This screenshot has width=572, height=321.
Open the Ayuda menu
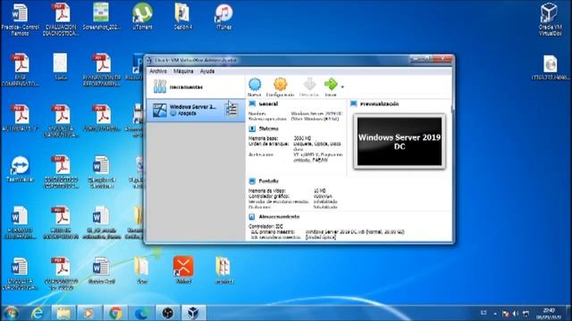point(207,71)
